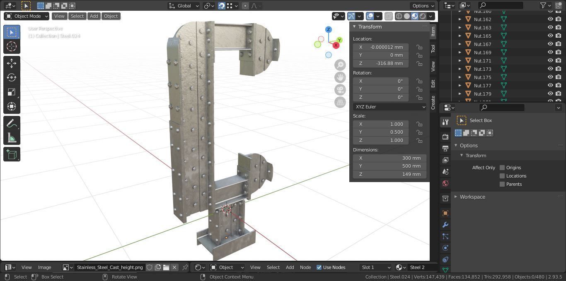Open the View Layer properties tab

click(445, 160)
